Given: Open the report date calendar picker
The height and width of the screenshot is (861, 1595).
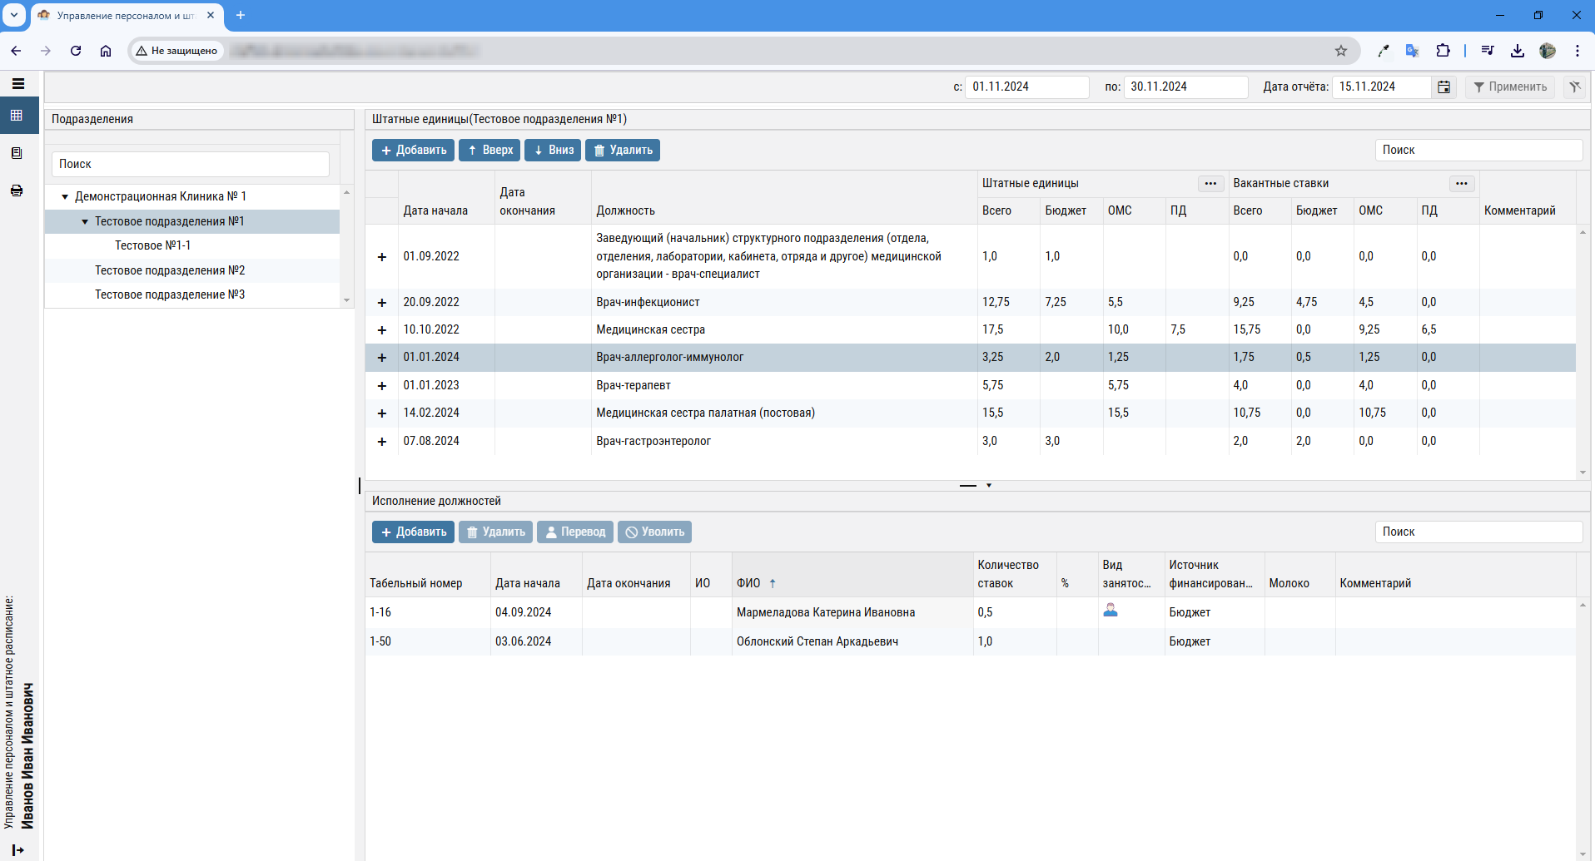Looking at the screenshot, I should 1444,87.
